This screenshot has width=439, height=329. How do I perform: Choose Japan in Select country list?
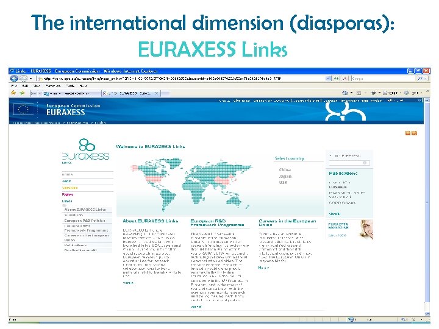pyautogui.click(x=285, y=176)
